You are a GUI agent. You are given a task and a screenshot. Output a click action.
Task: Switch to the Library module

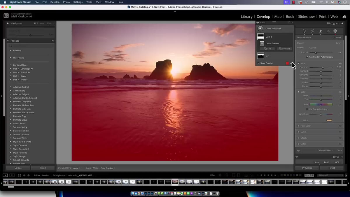(247, 17)
